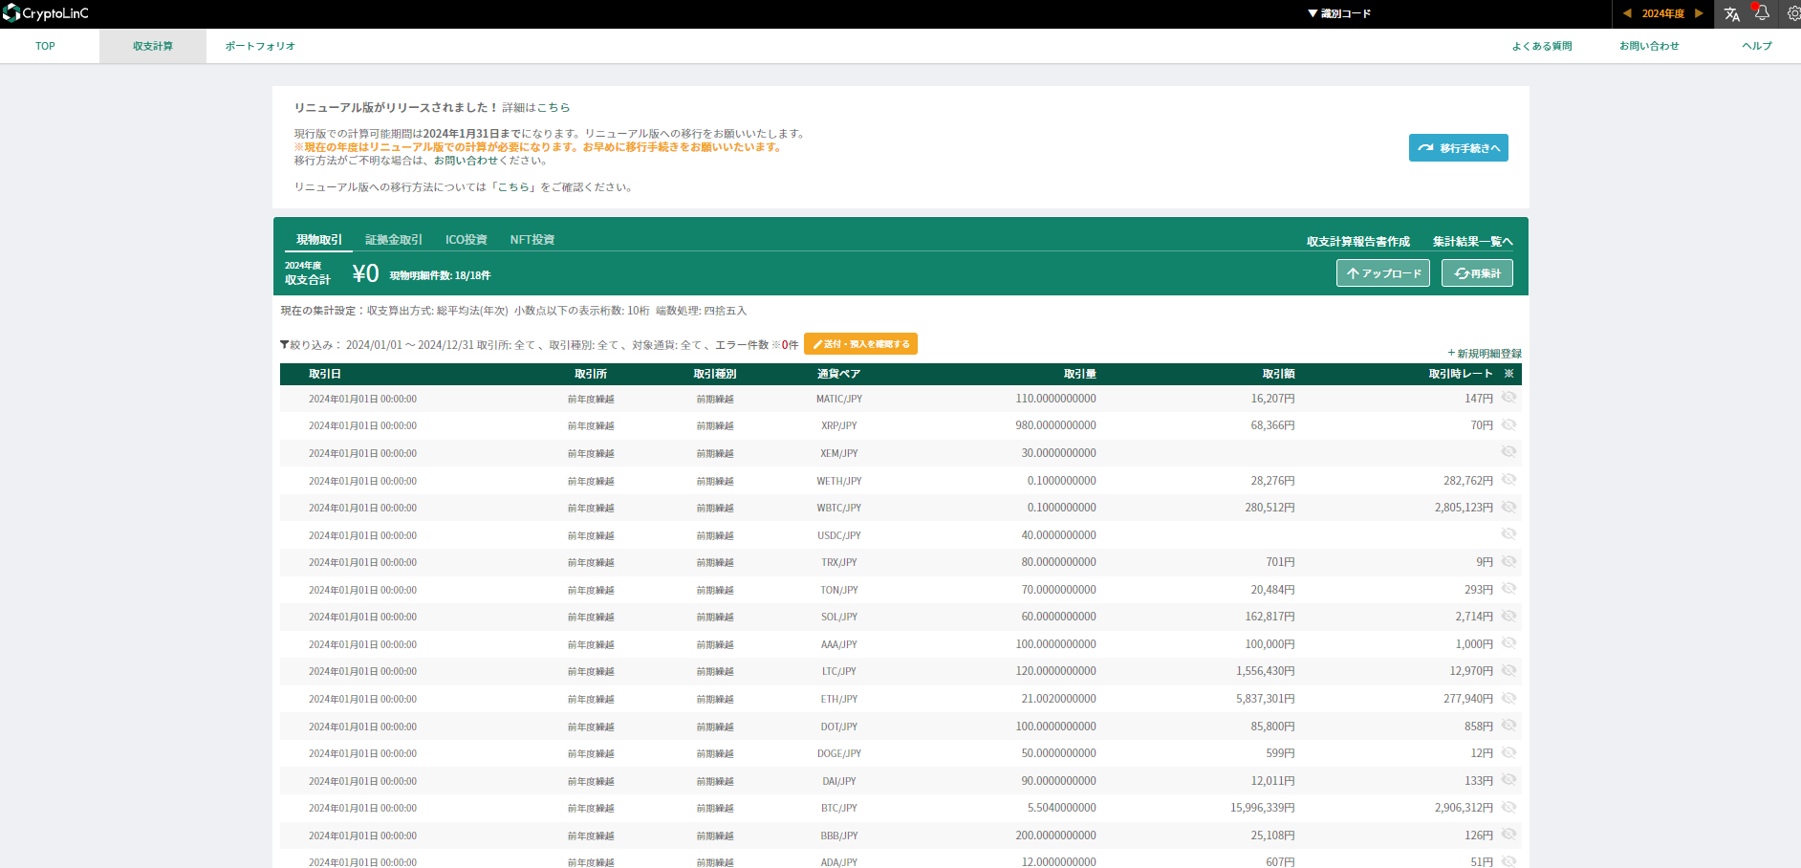Switch to ICO投資 tab
Image resolution: width=1801 pixels, height=868 pixels.
coord(466,240)
